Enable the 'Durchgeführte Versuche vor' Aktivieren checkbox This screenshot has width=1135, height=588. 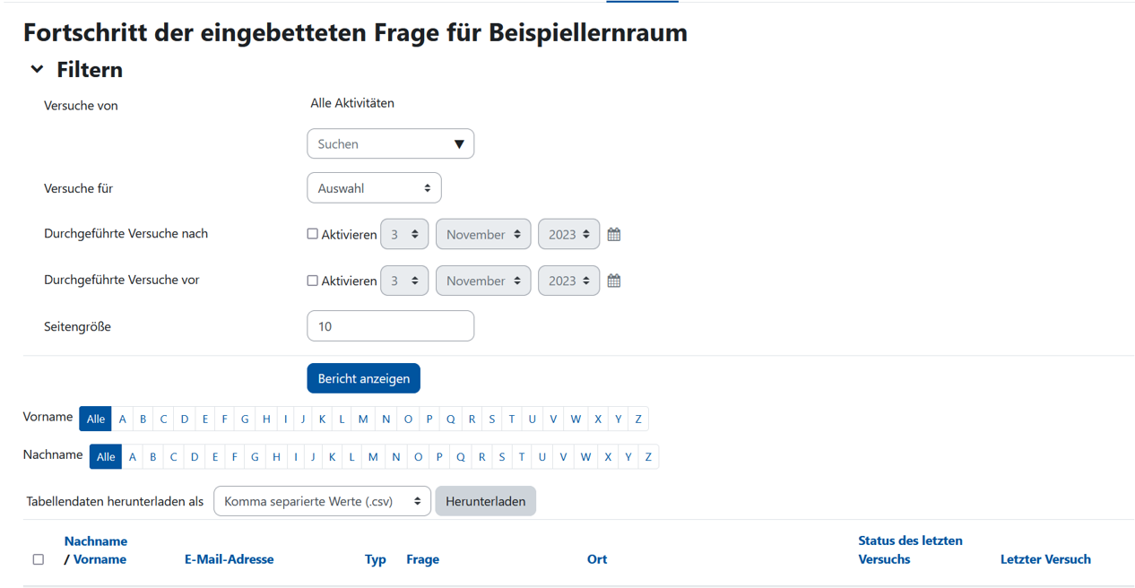click(x=313, y=281)
